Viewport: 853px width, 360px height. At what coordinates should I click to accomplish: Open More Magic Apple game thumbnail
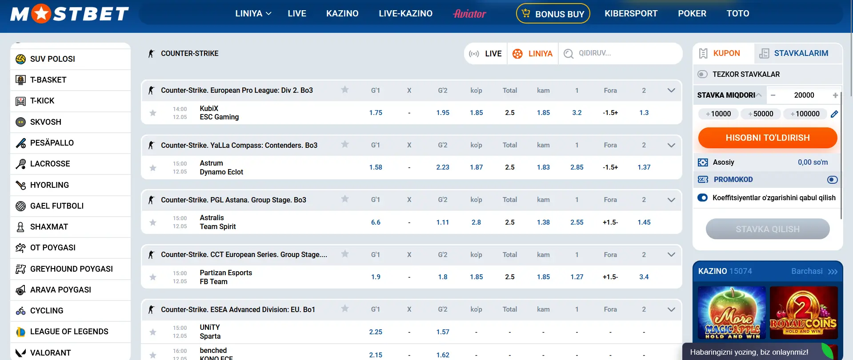(x=732, y=313)
